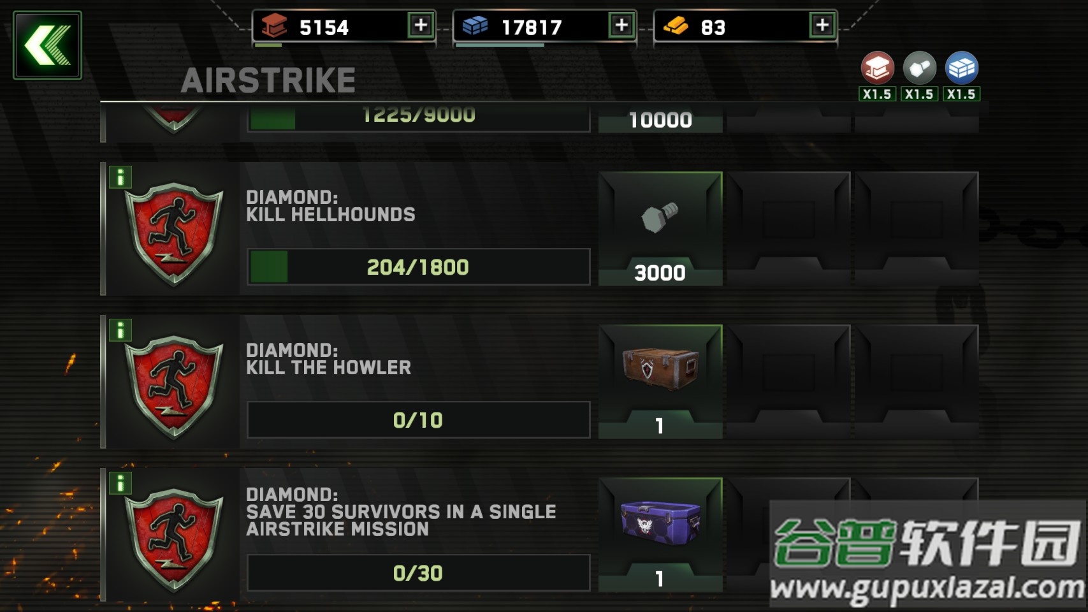This screenshot has height=612, width=1088.
Task: Open info for Kill The Howler challenge
Action: pyautogui.click(x=120, y=330)
